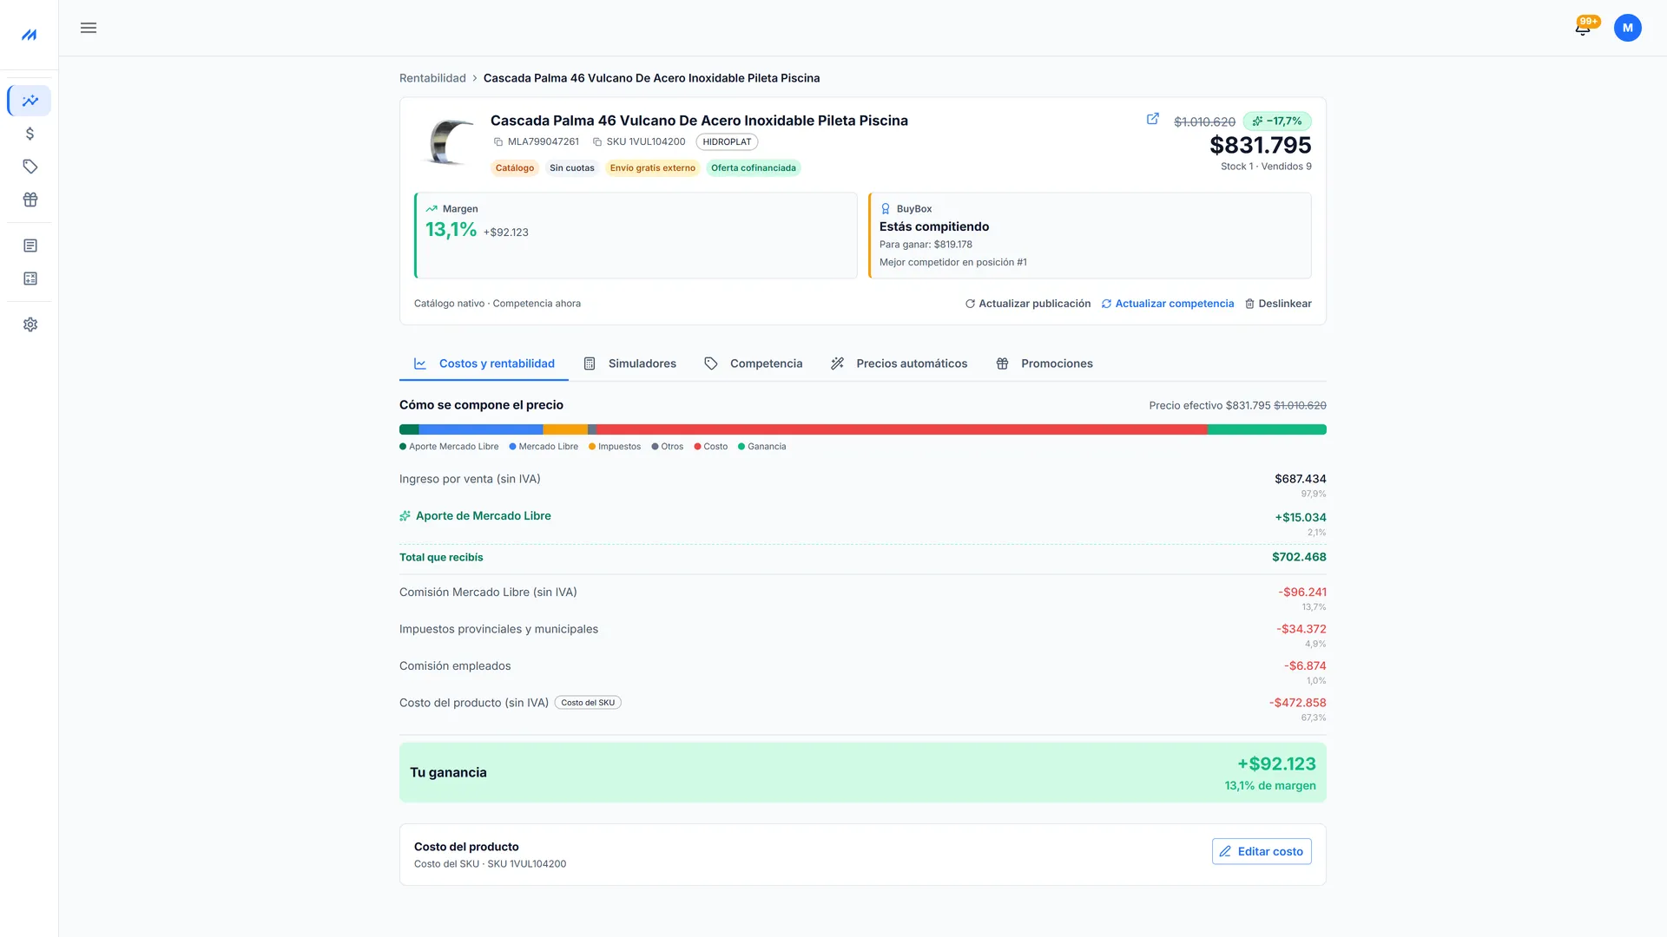The image size is (1667, 937).
Task: Open settings gear in sidebar
Action: 30,324
